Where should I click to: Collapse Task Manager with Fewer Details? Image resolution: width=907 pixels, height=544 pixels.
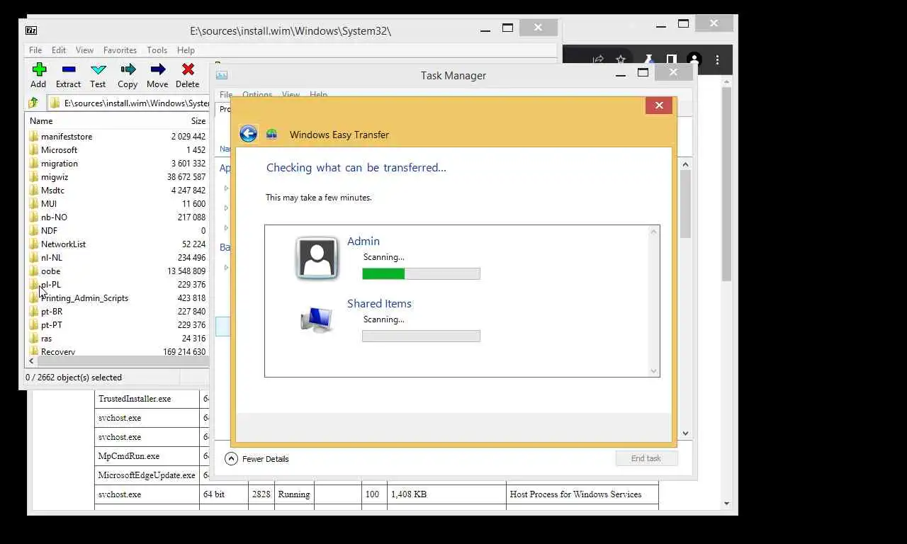point(257,458)
